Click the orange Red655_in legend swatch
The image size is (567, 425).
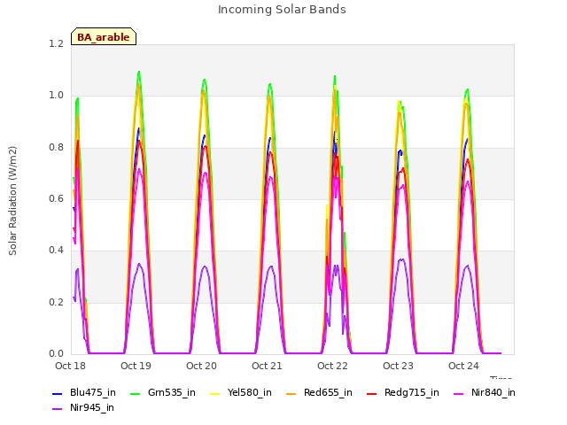tap(291, 393)
